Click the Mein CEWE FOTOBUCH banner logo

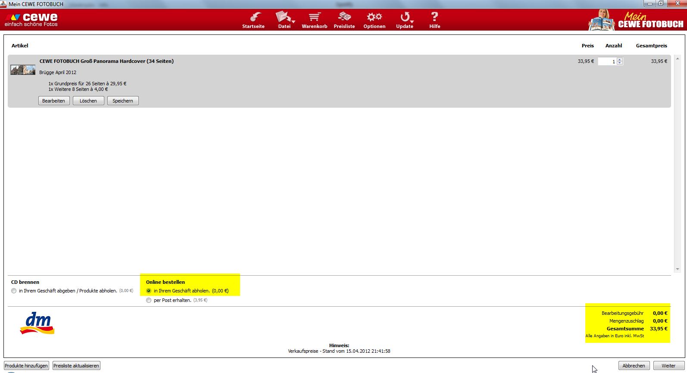tap(636, 20)
